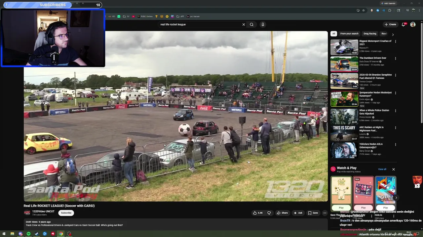Click the Ask button under video
Image resolution: width=423 pixels, height=237 pixels.
pos(298,213)
